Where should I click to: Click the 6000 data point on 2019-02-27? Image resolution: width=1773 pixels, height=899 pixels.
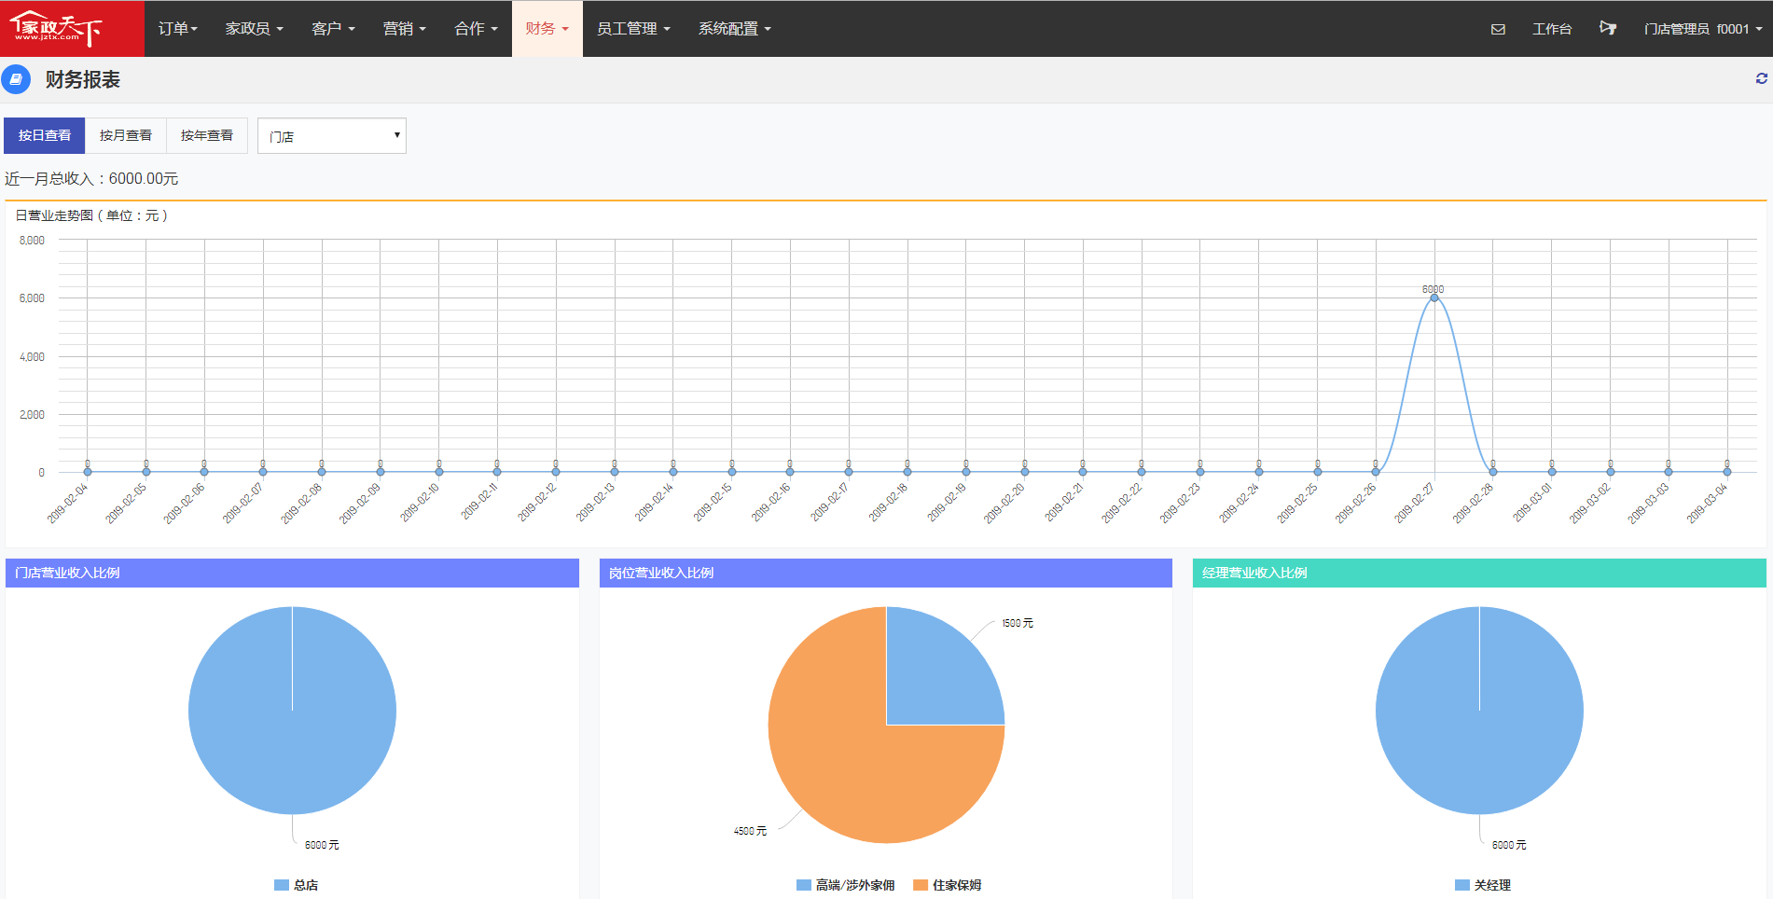click(1434, 297)
